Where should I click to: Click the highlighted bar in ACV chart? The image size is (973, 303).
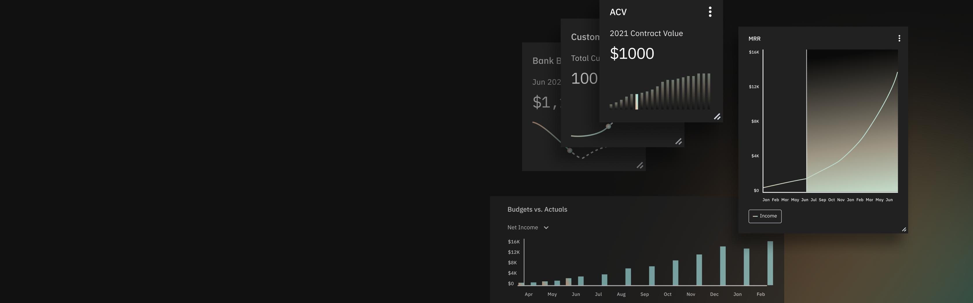coord(637,102)
